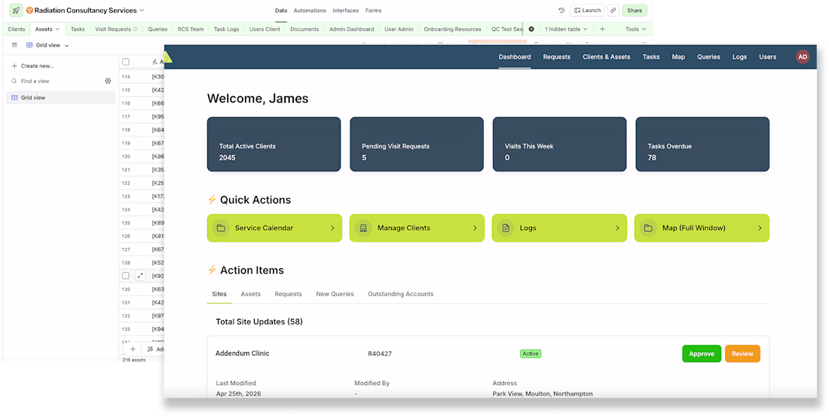Click the info icon on Visit Requests tab
Viewport: 829px width, 416px height.
coord(136,29)
